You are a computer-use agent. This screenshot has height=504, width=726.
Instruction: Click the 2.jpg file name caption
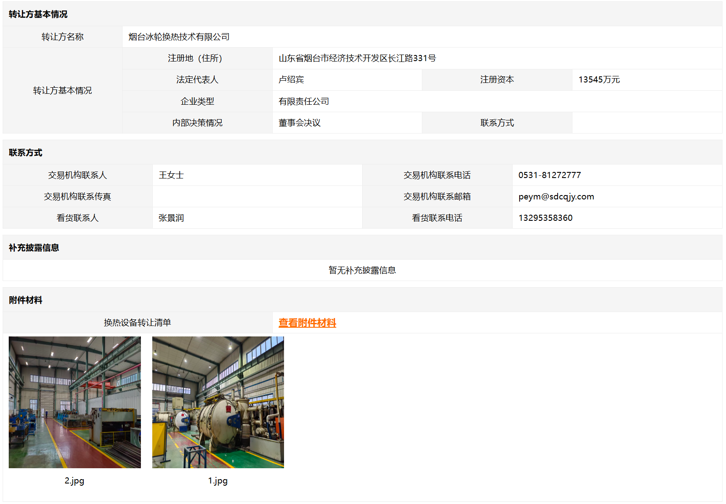(75, 481)
